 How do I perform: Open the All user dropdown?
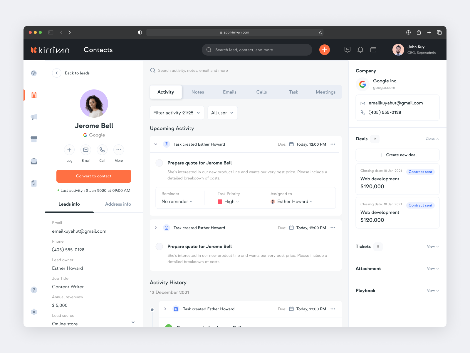[x=222, y=113]
